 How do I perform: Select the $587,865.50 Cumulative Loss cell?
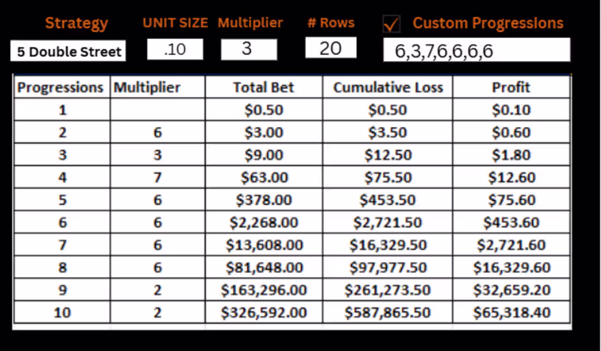pyautogui.click(x=387, y=312)
